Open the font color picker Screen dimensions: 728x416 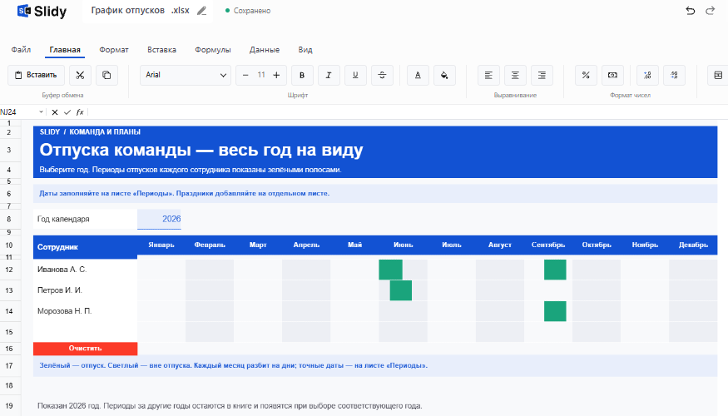(x=418, y=75)
